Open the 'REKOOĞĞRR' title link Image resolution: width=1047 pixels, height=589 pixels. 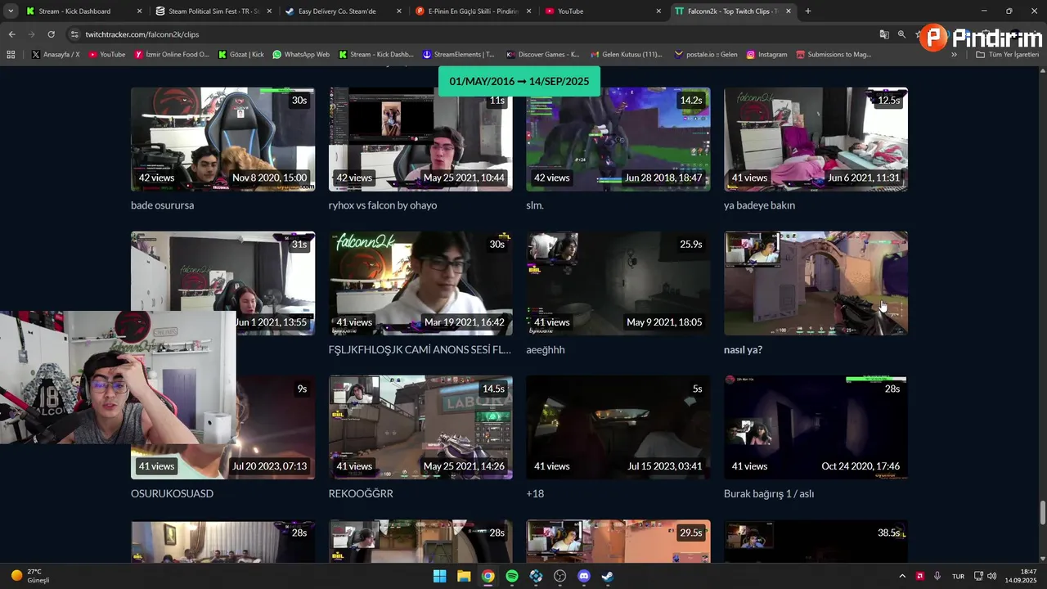(361, 493)
